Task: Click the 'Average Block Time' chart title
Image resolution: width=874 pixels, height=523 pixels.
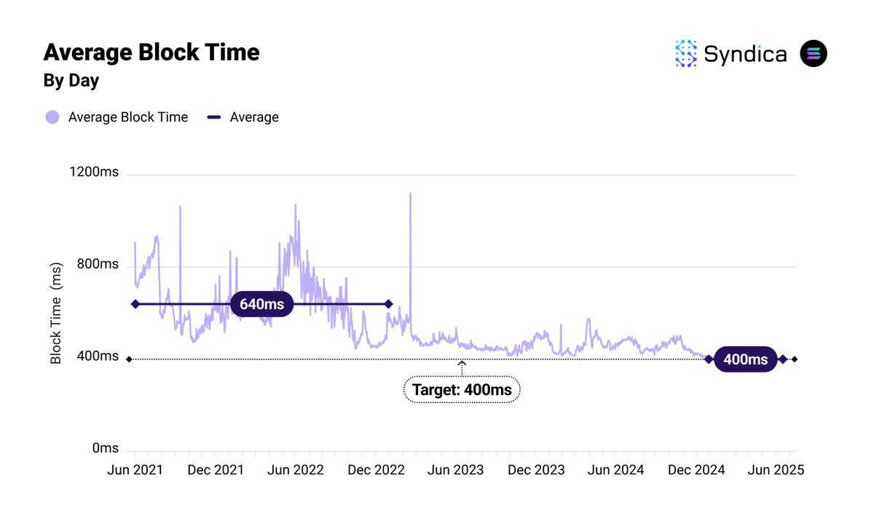Action: pos(151,52)
